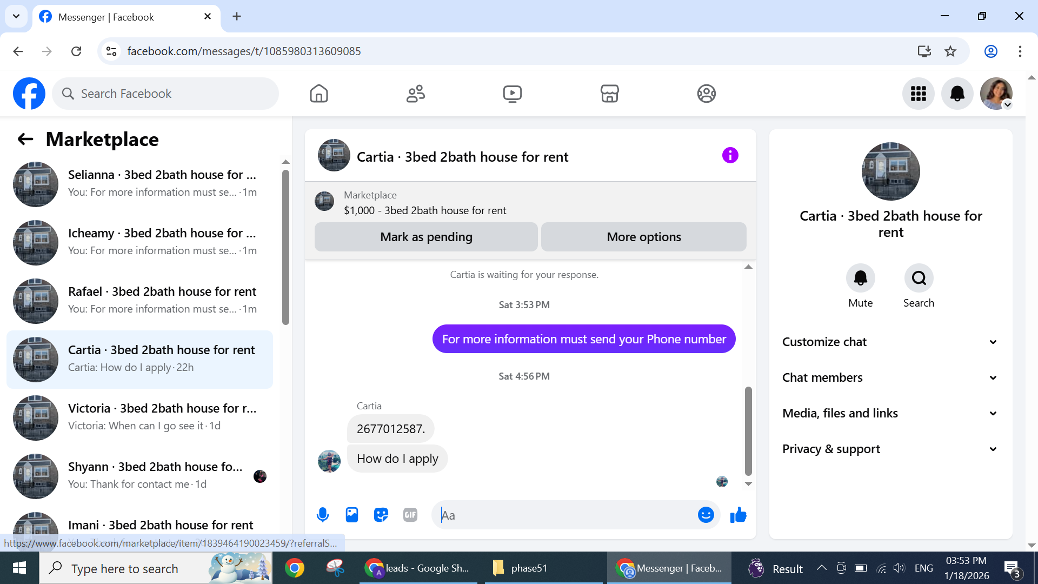Image resolution: width=1038 pixels, height=584 pixels.
Task: Open the GIF picker
Action: point(410,515)
